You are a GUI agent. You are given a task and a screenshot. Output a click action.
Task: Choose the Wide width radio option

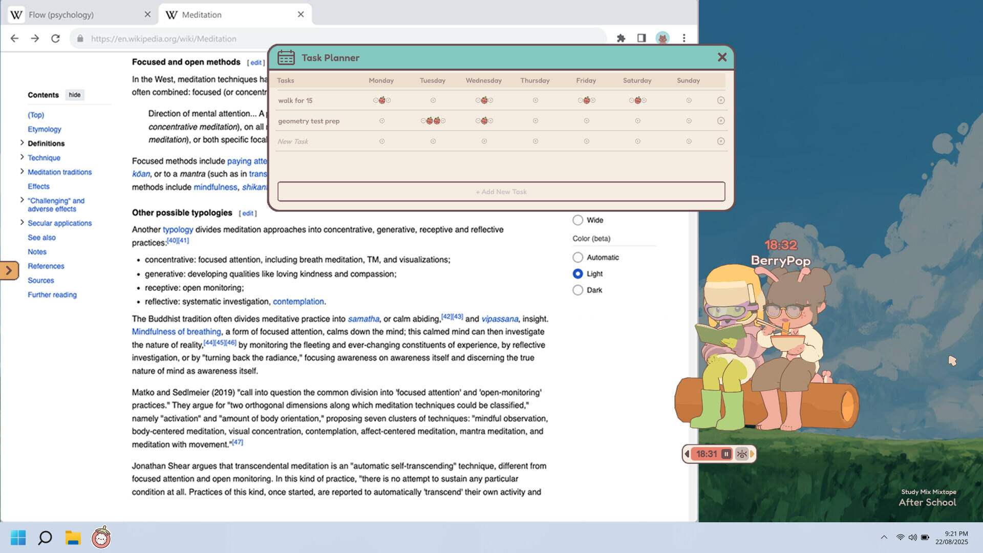click(578, 220)
